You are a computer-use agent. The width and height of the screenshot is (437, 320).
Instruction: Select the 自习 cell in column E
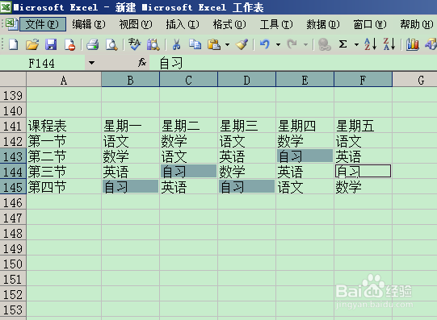[x=305, y=156]
